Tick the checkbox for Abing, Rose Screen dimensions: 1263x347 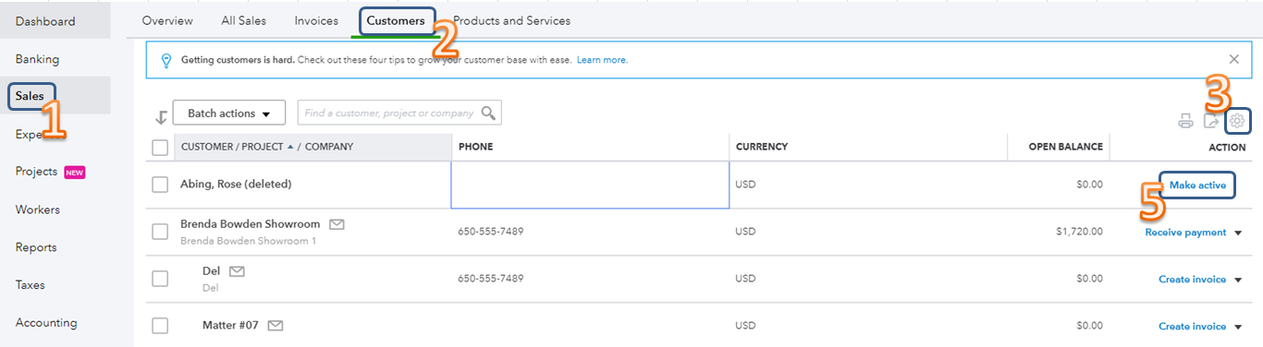pyautogui.click(x=160, y=185)
